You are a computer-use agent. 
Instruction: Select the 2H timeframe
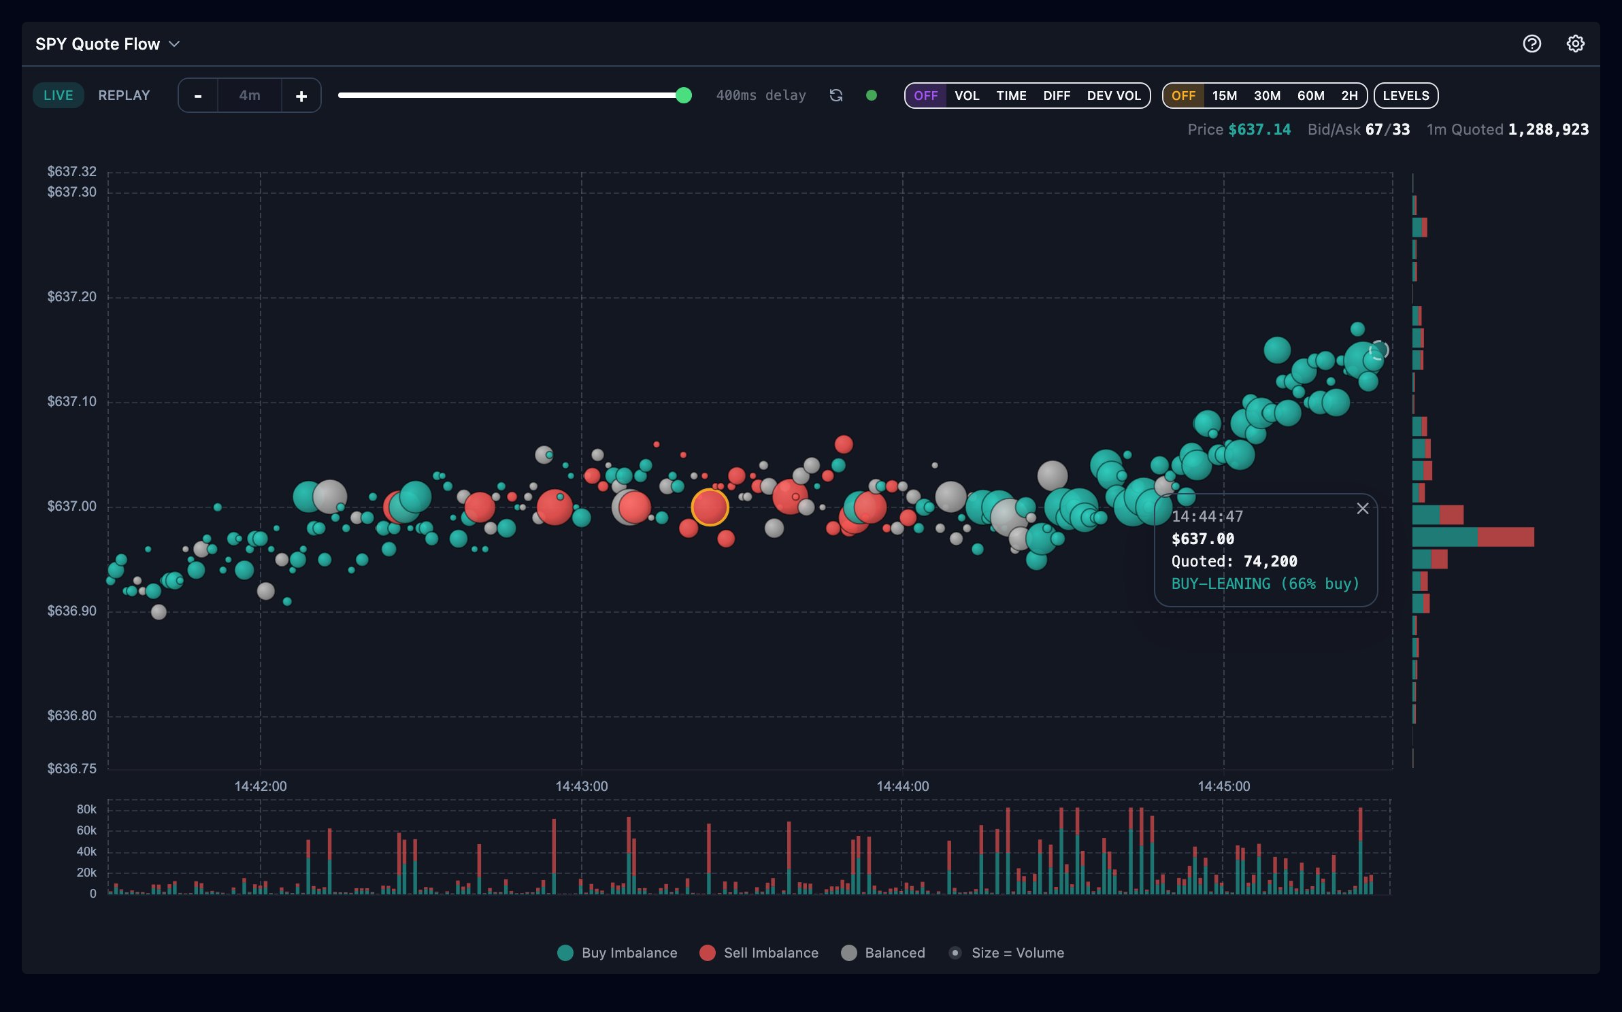(1349, 96)
